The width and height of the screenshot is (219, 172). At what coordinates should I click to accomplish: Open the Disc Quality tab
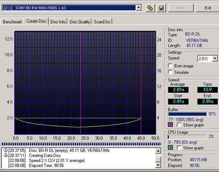[80, 22]
